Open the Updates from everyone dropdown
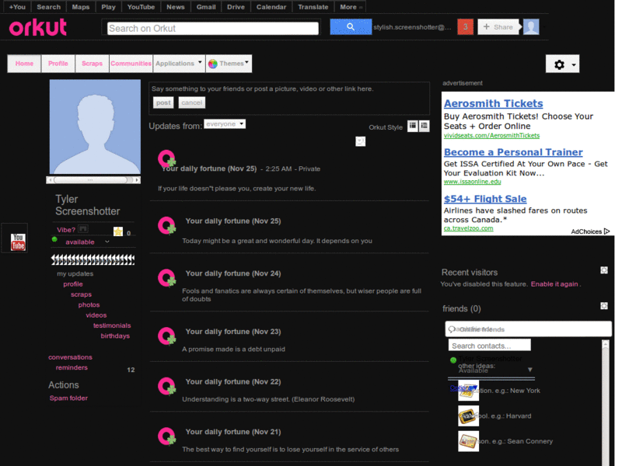Screen dimensions: 622x466 click(225, 124)
